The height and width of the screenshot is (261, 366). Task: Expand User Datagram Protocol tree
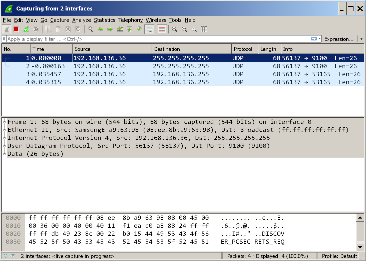click(x=4, y=146)
